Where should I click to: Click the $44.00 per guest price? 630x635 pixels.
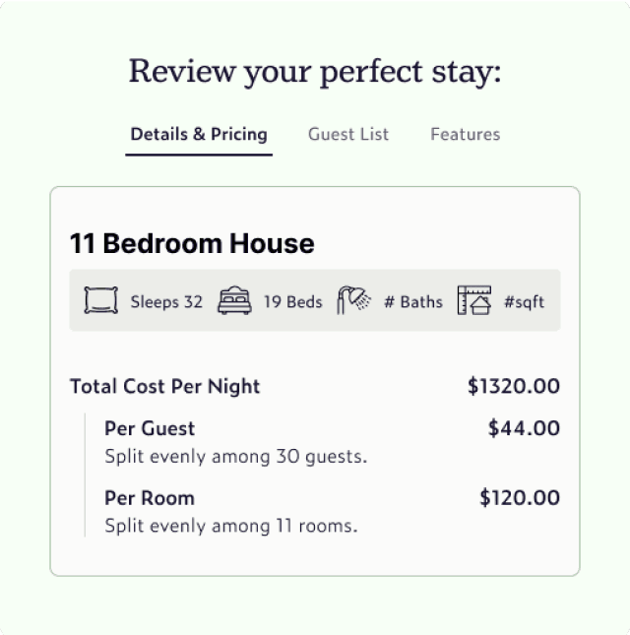coord(524,428)
